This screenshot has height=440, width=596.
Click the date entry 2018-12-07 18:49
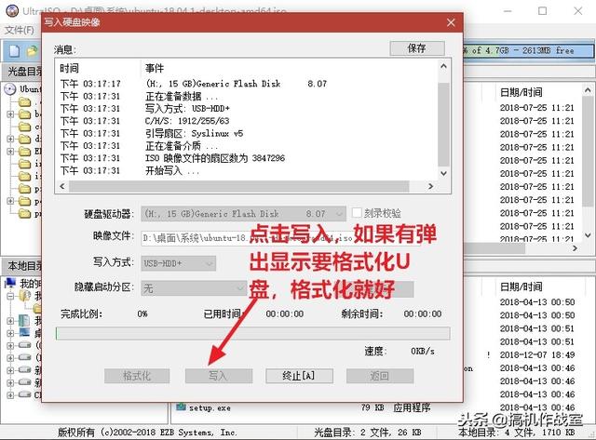click(537, 355)
